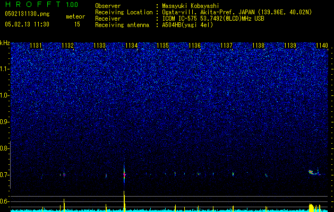Click the 0.6 kHz axis label
This screenshot has height=212, width=334.
[4, 201]
